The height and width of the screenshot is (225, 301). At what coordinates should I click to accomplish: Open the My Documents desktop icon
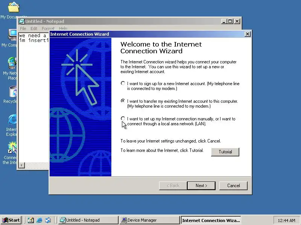click(x=14, y=10)
